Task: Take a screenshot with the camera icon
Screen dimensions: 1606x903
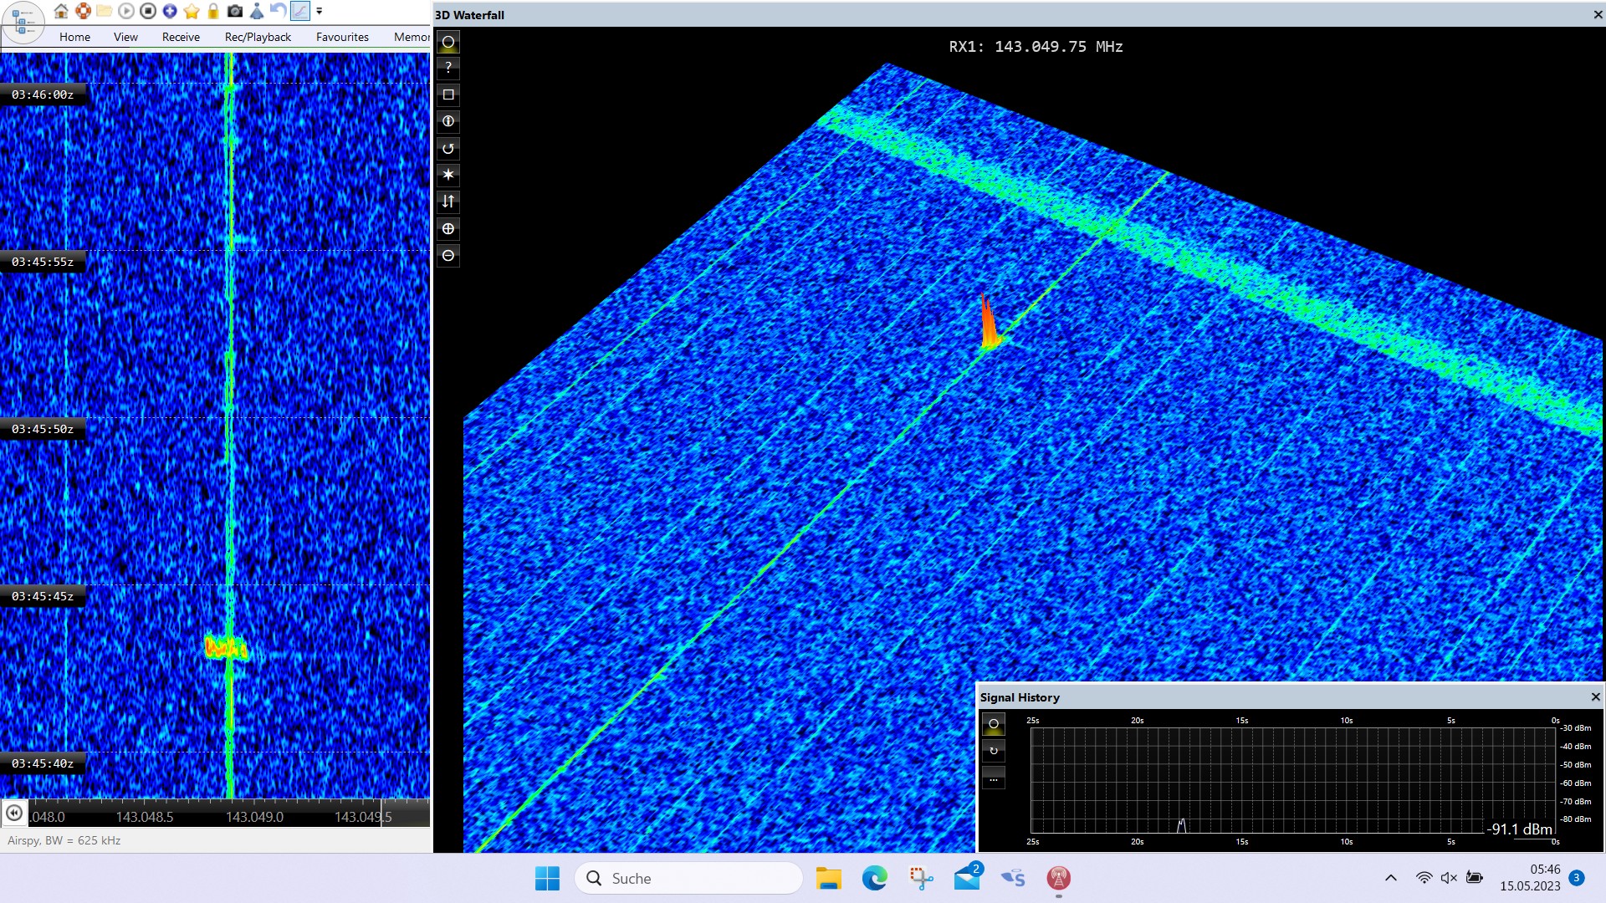Action: pyautogui.click(x=235, y=11)
